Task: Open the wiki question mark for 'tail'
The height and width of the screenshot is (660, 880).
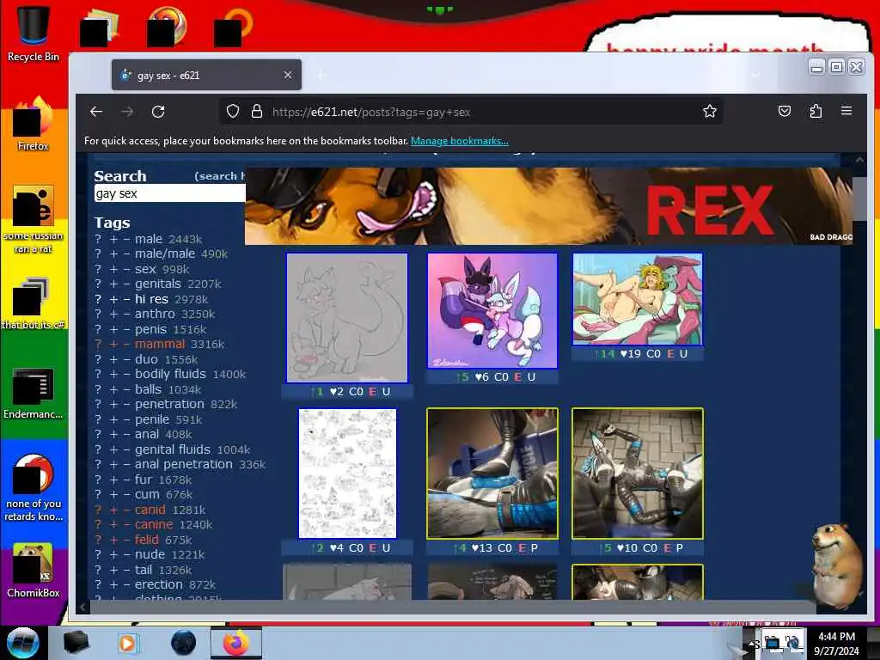Action: tap(98, 570)
